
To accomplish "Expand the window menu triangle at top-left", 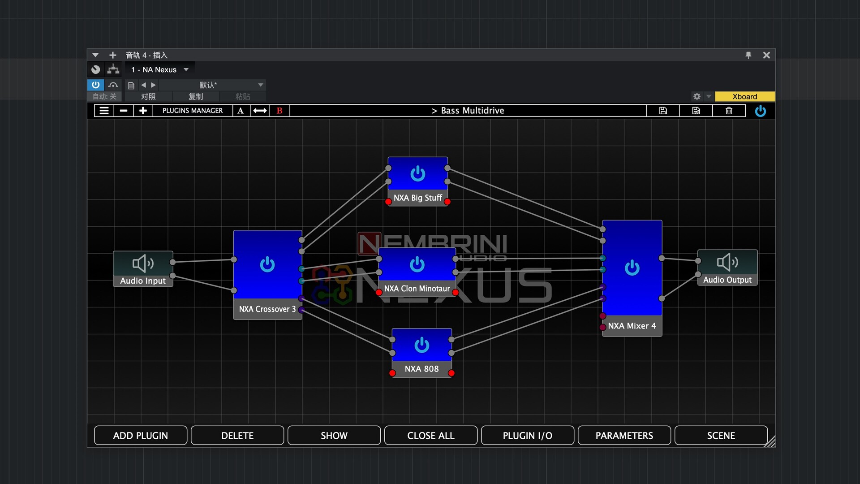I will pyautogui.click(x=95, y=55).
